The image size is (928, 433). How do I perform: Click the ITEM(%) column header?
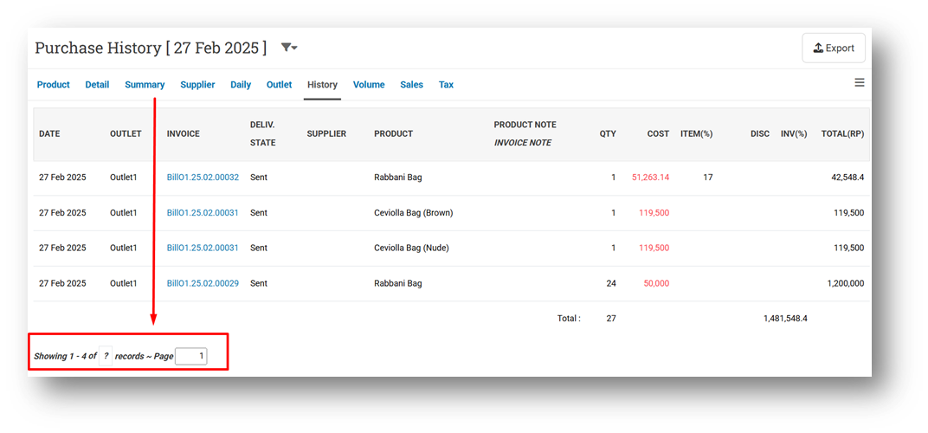[x=697, y=134]
